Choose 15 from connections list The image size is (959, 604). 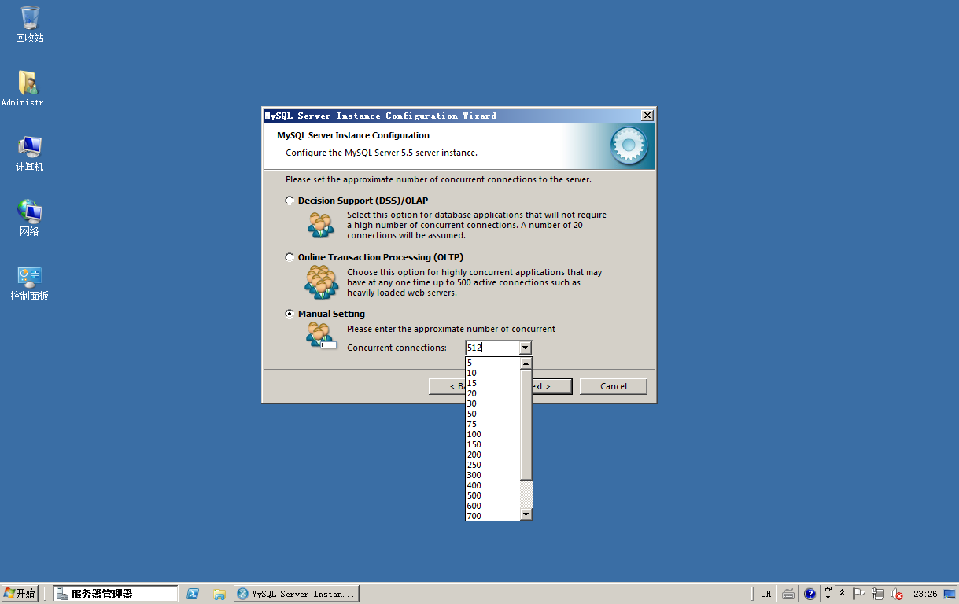[492, 383]
